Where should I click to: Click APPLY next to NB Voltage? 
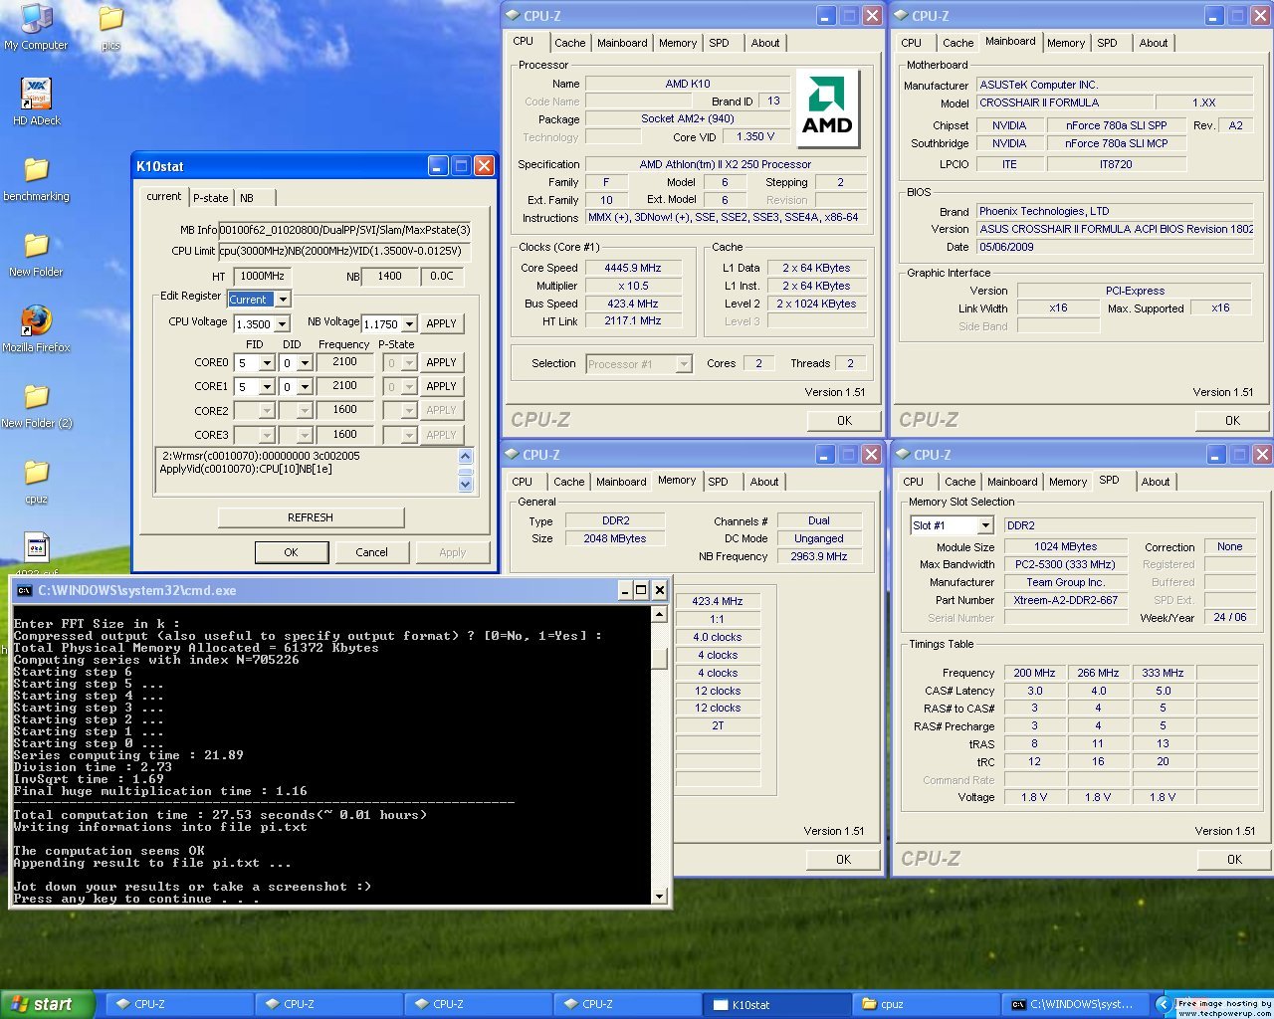coord(441,323)
